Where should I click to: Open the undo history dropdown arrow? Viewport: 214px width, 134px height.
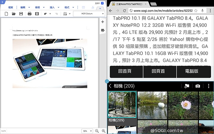50,14
